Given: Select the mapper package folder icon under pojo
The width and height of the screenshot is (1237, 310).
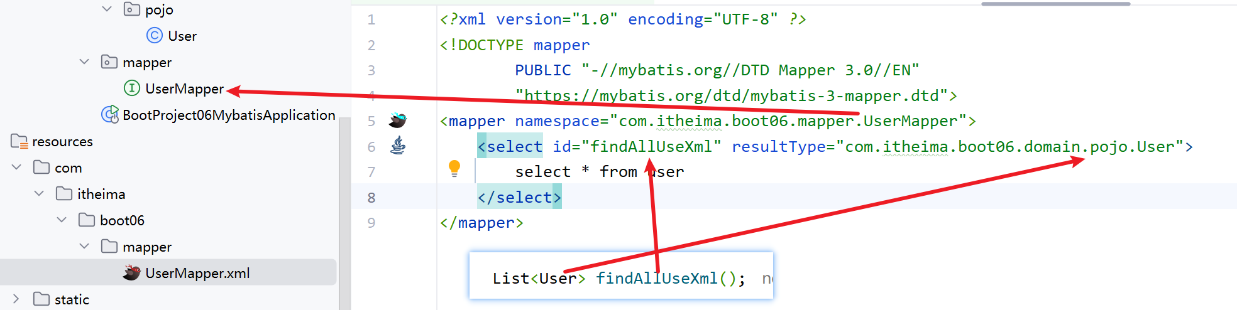Looking at the screenshot, I should coord(109,61).
